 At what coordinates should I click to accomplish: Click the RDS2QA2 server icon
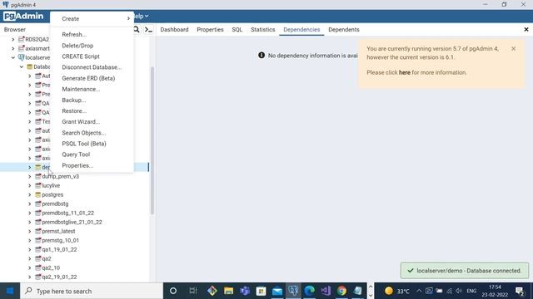click(x=22, y=39)
